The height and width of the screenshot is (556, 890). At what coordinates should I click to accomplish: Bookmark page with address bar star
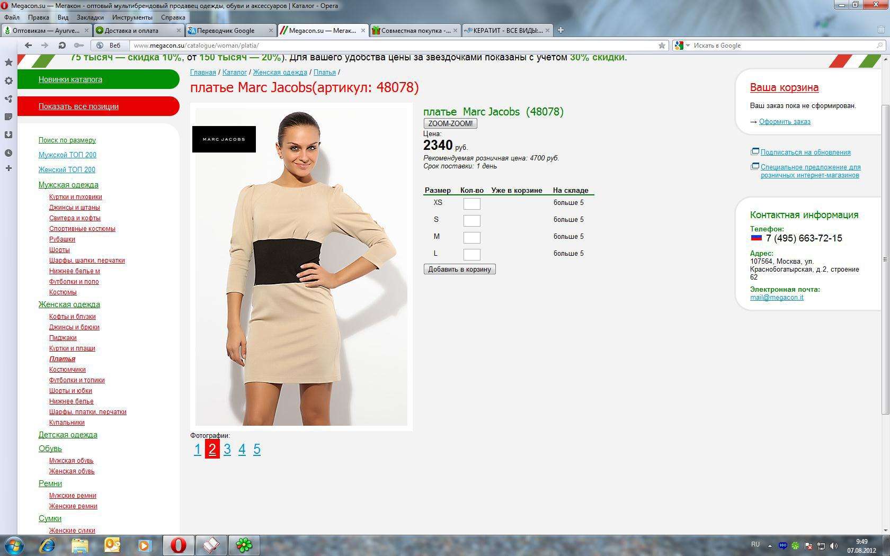pos(662,46)
